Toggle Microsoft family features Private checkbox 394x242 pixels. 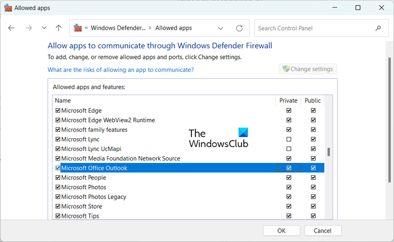(x=289, y=130)
